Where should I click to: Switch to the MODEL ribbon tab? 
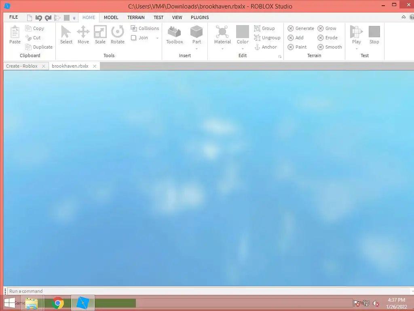pos(111,17)
